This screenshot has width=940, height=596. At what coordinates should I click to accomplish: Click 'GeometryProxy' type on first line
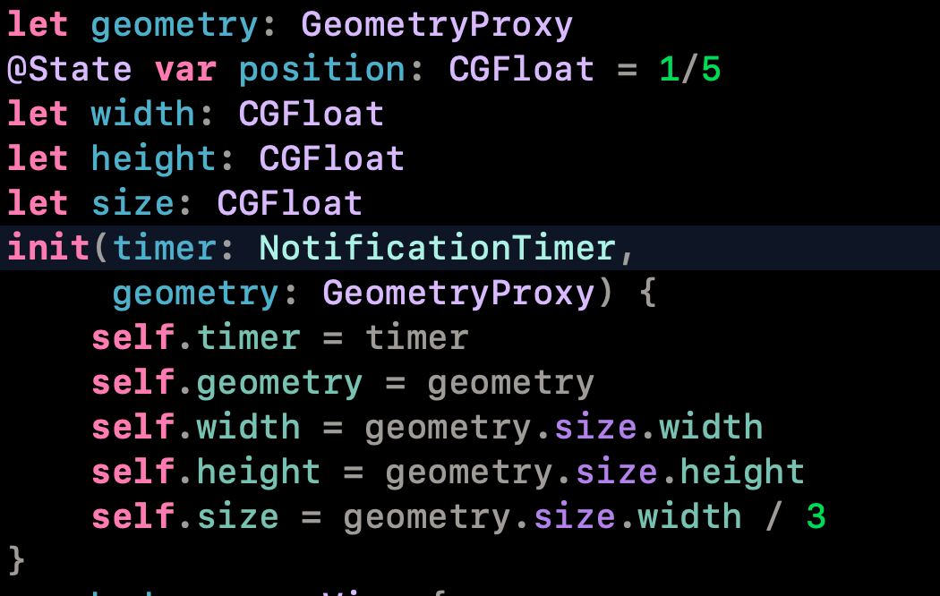(437, 26)
